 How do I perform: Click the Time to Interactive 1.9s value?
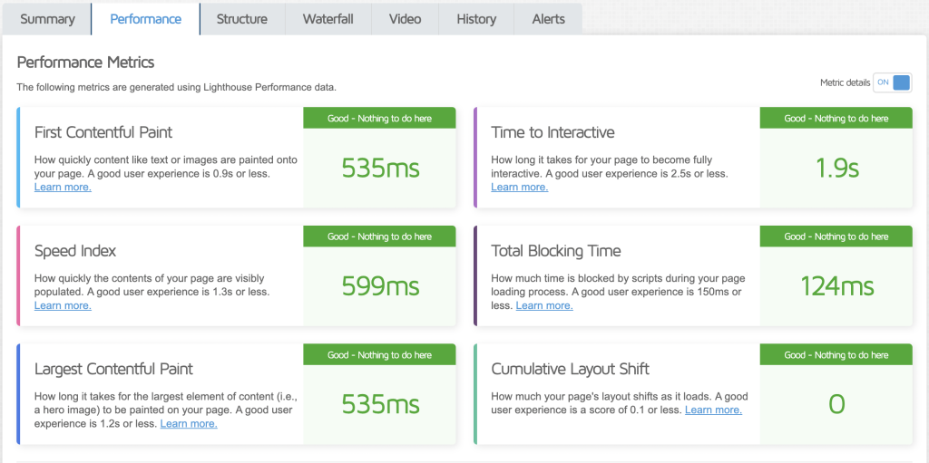pyautogui.click(x=836, y=169)
